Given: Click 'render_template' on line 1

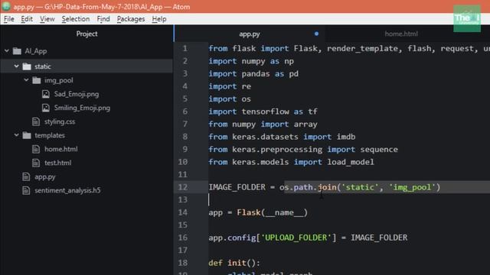Looking at the screenshot, I should (x=362, y=49).
